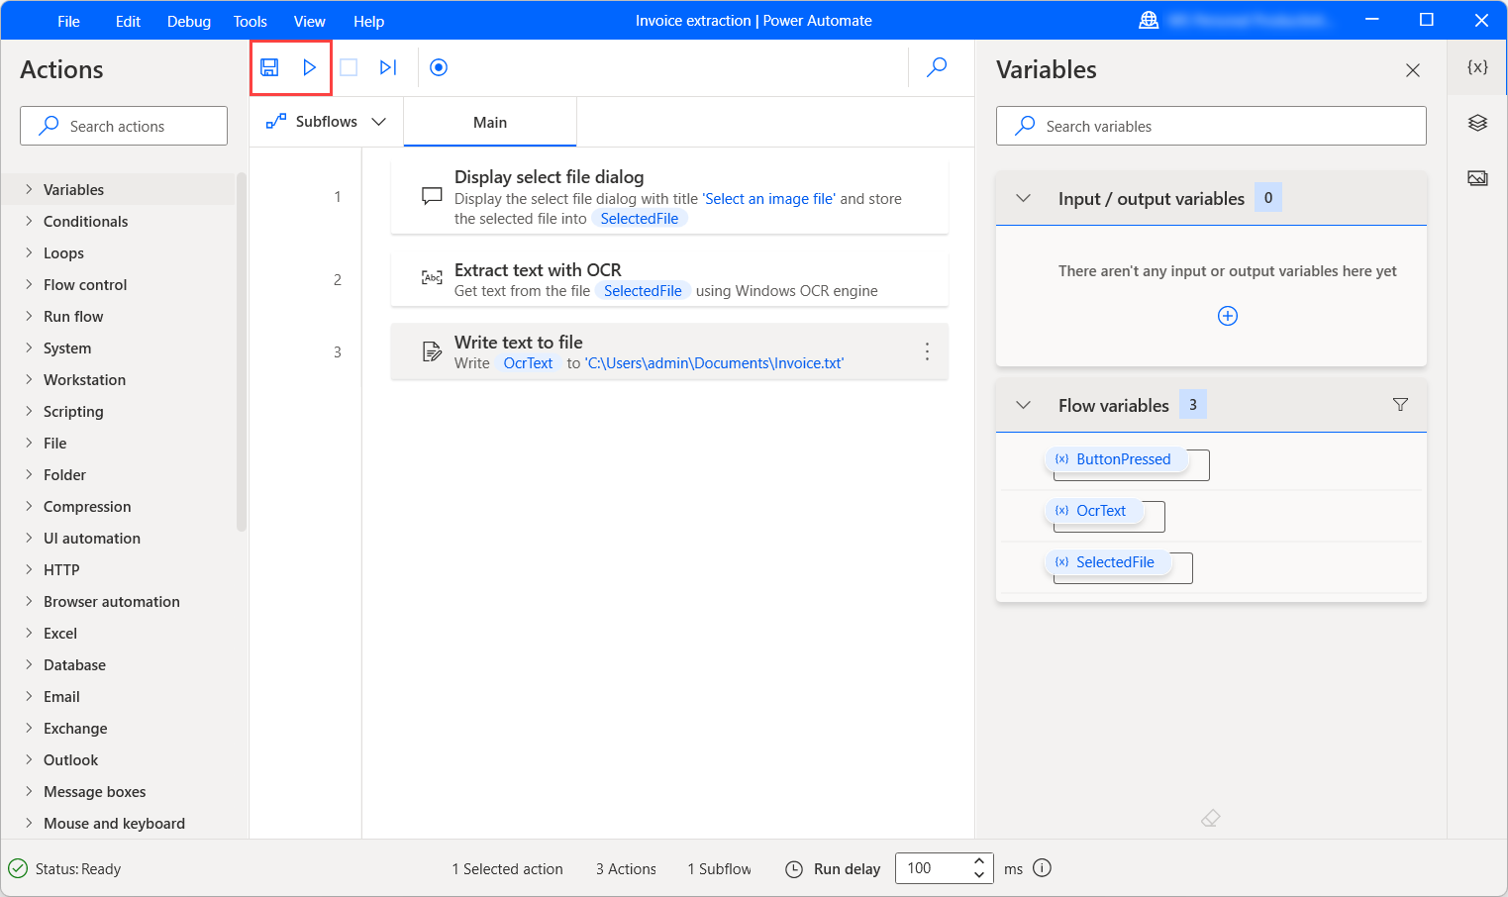
Task: Expand the Message boxes action group
Action: click(x=29, y=791)
